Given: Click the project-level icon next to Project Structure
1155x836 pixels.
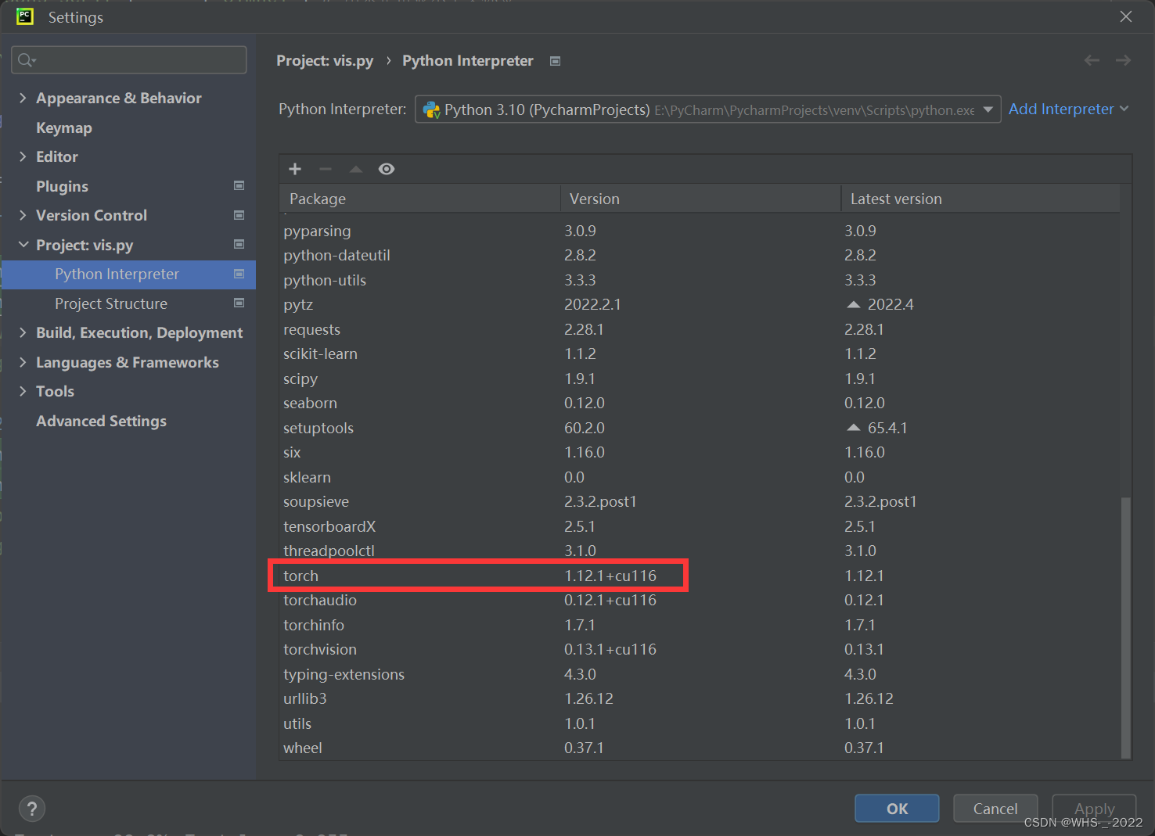Looking at the screenshot, I should click(239, 303).
